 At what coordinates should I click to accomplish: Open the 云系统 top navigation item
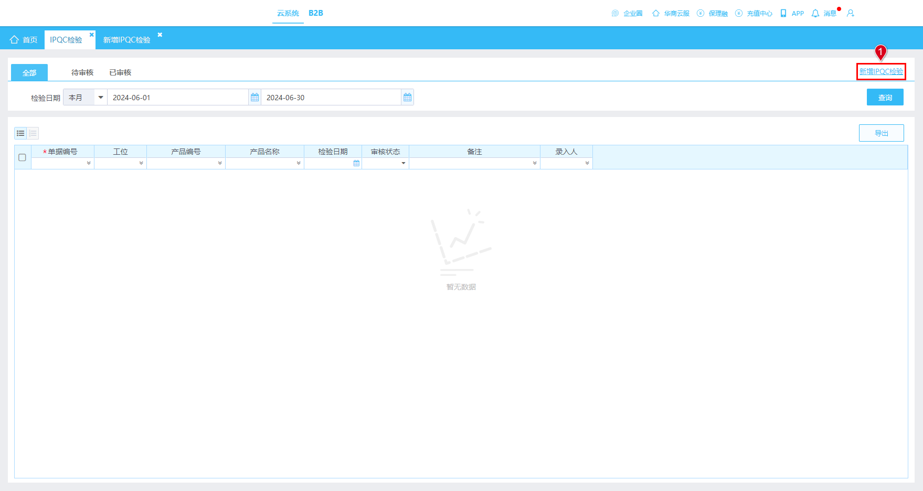coord(288,13)
